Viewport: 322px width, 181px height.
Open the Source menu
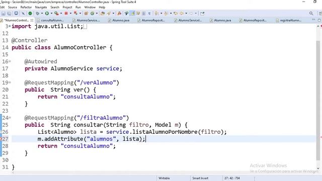click(12, 7)
